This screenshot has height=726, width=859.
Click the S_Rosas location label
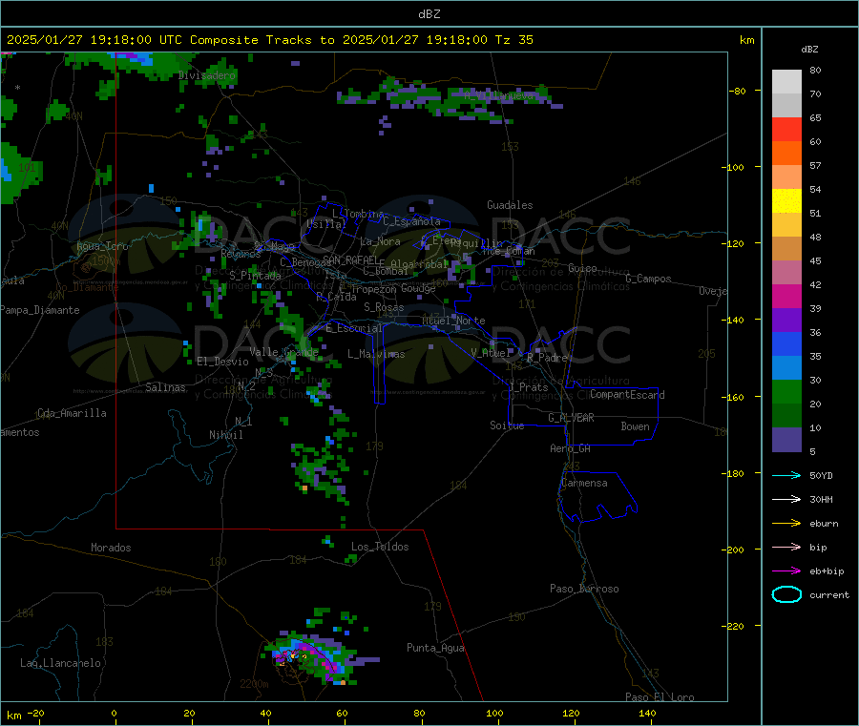pyautogui.click(x=384, y=307)
